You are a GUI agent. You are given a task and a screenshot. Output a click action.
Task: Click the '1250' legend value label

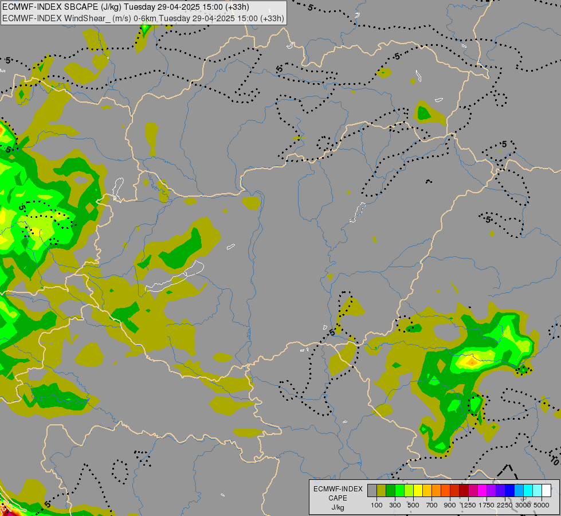pyautogui.click(x=468, y=505)
